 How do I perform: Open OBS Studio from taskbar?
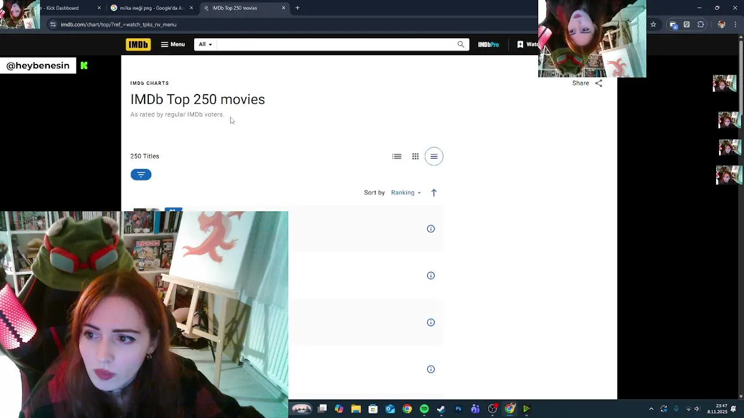pyautogui.click(x=492, y=409)
